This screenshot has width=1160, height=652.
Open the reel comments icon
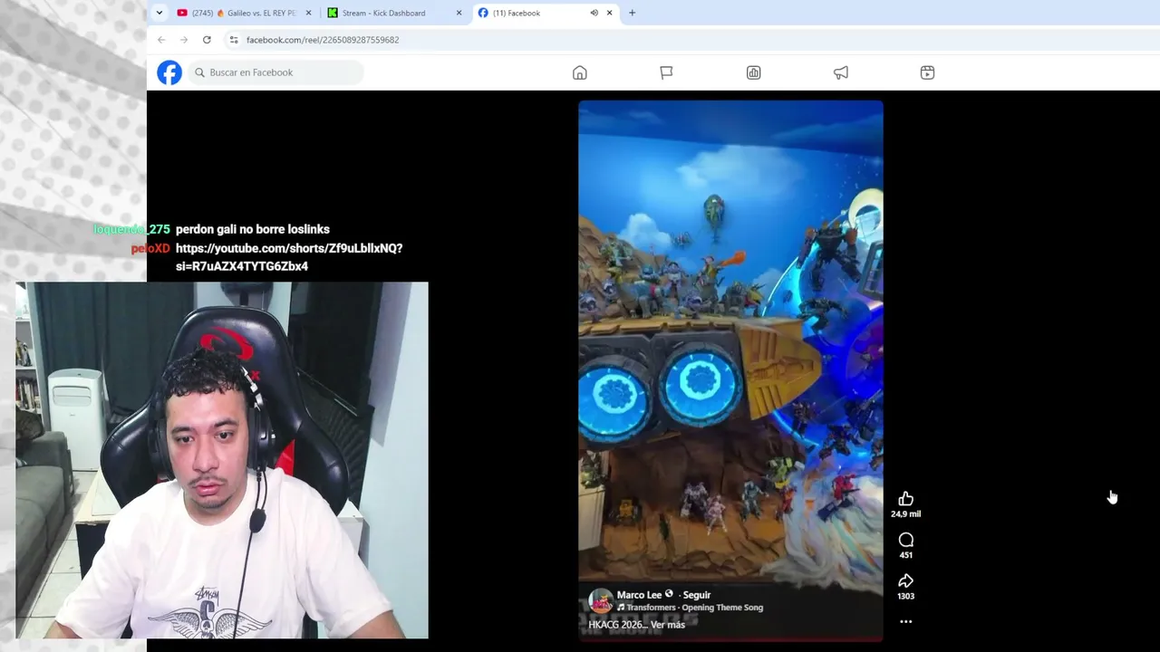[x=905, y=540]
